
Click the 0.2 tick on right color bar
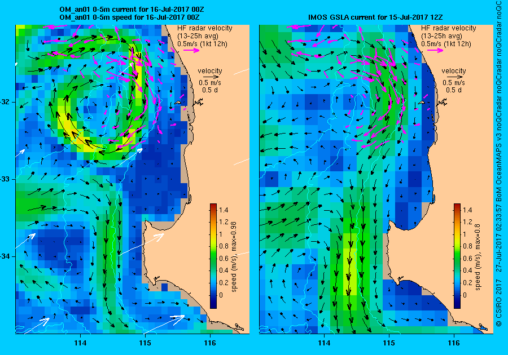tap(467, 282)
